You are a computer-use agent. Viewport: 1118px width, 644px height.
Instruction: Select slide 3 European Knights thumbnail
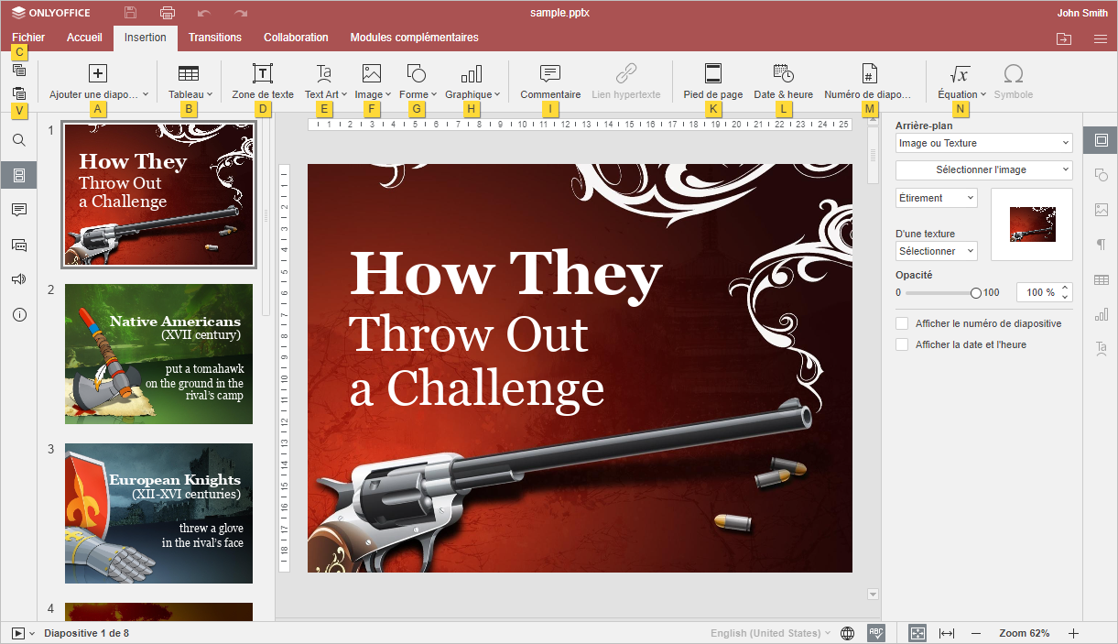point(158,513)
